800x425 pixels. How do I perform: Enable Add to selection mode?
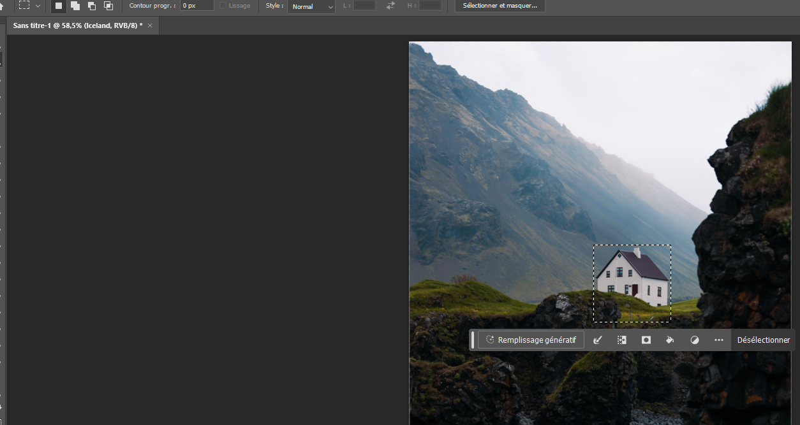pos(74,6)
